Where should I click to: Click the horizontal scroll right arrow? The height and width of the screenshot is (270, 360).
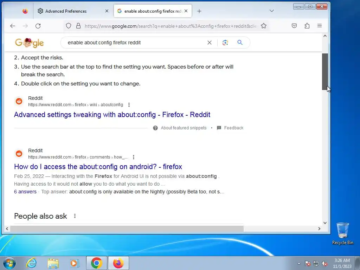[x=319, y=229]
